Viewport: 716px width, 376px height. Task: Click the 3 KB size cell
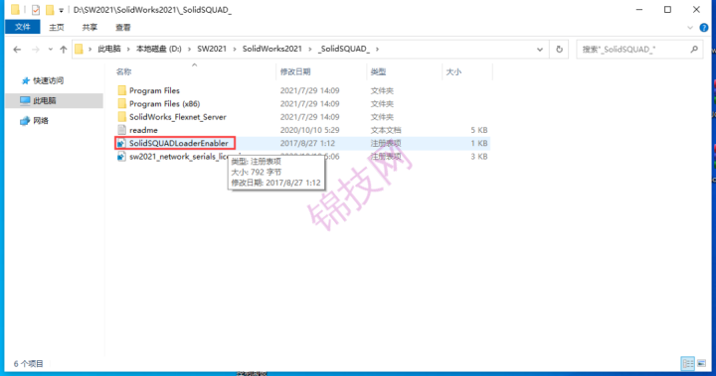point(479,157)
